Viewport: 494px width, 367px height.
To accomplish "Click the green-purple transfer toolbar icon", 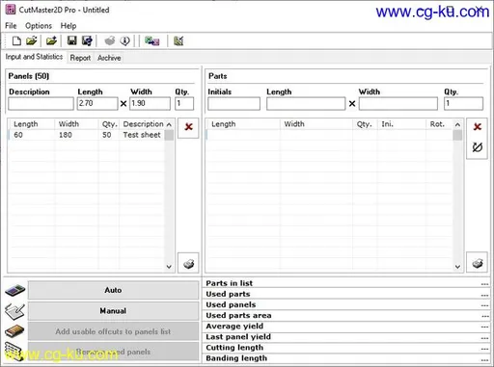I will (x=151, y=40).
